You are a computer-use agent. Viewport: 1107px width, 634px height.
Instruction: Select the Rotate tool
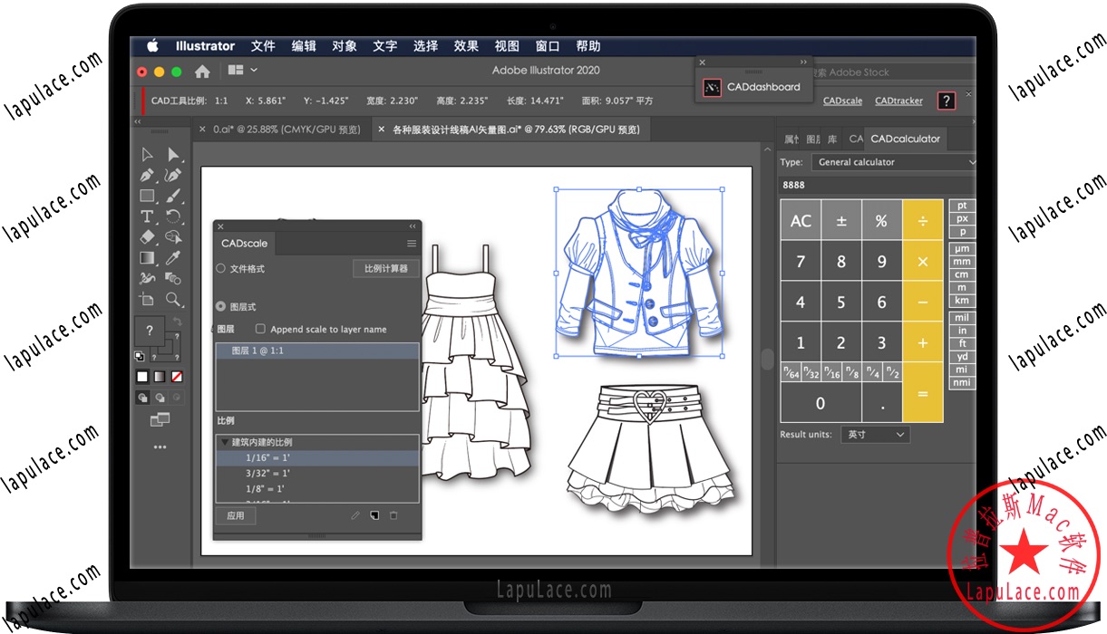coord(173,216)
